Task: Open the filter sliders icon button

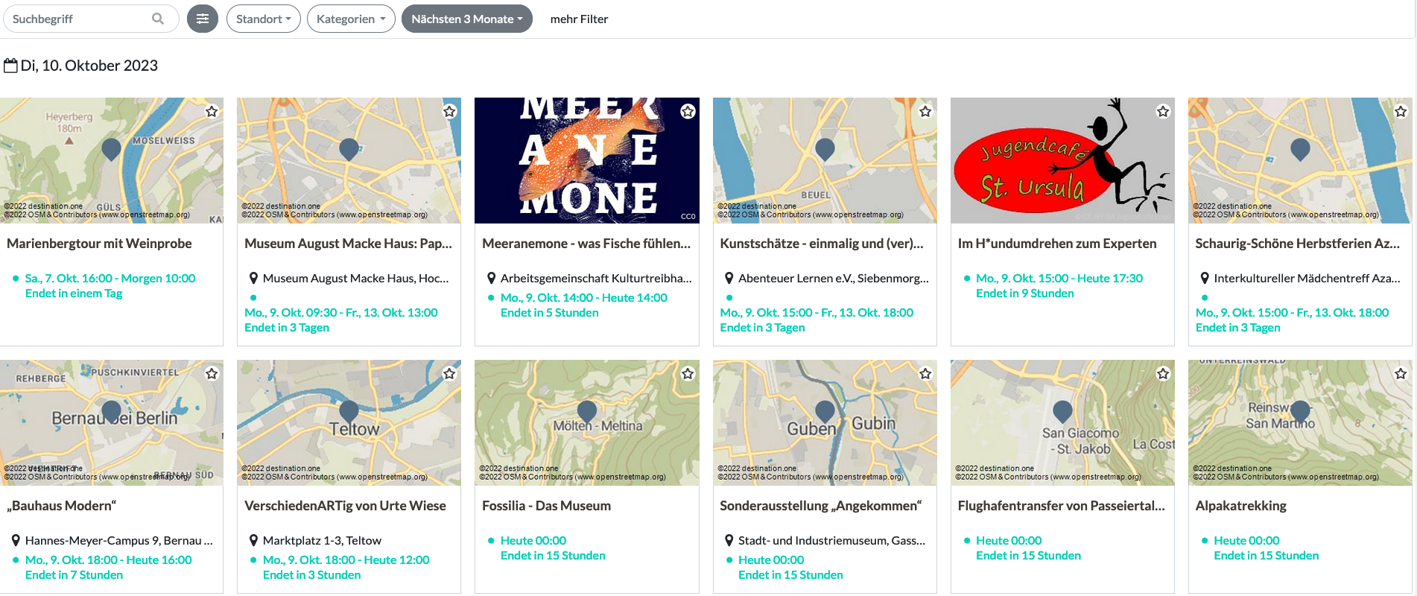Action: pos(202,19)
